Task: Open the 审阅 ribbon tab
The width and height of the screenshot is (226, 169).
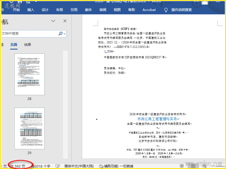Action: [103, 10]
